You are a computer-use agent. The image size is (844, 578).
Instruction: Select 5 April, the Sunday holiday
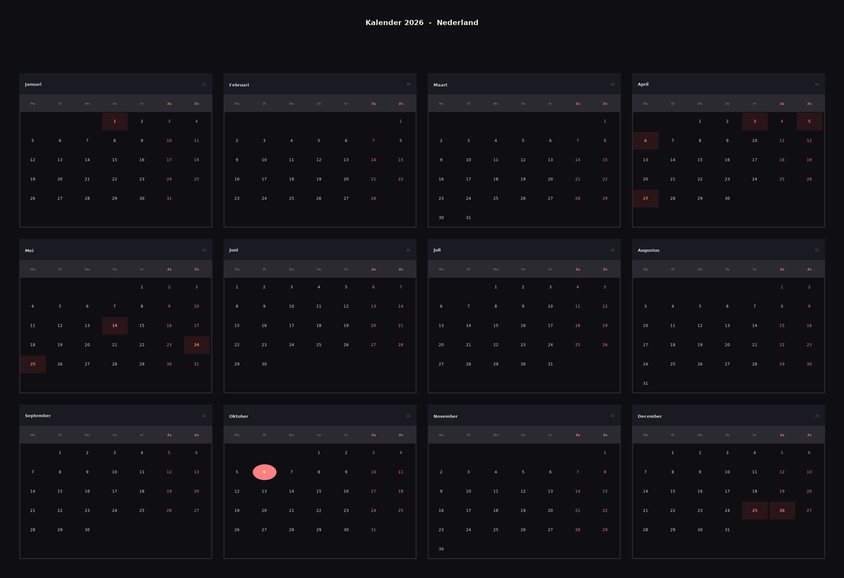[809, 121]
